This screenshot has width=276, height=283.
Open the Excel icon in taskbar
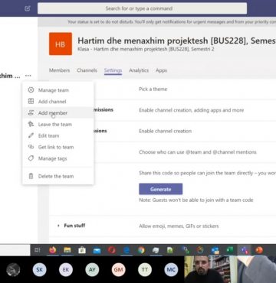coord(230,250)
